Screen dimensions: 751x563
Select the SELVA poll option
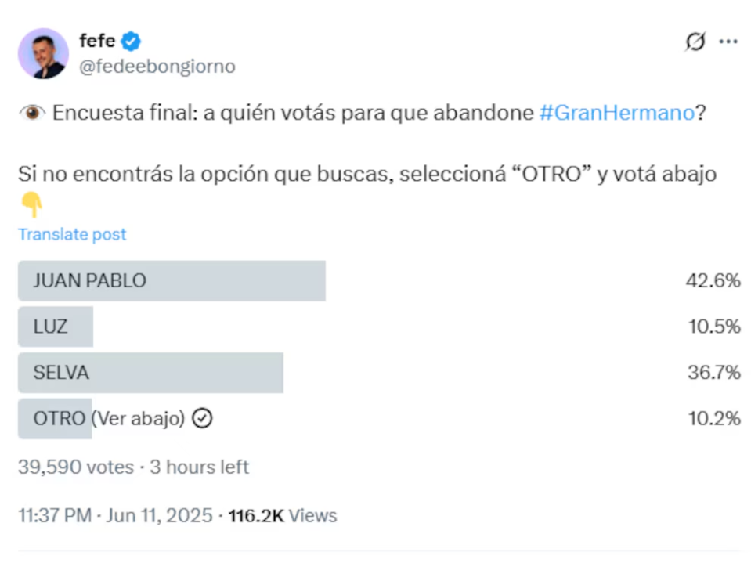[61, 373]
